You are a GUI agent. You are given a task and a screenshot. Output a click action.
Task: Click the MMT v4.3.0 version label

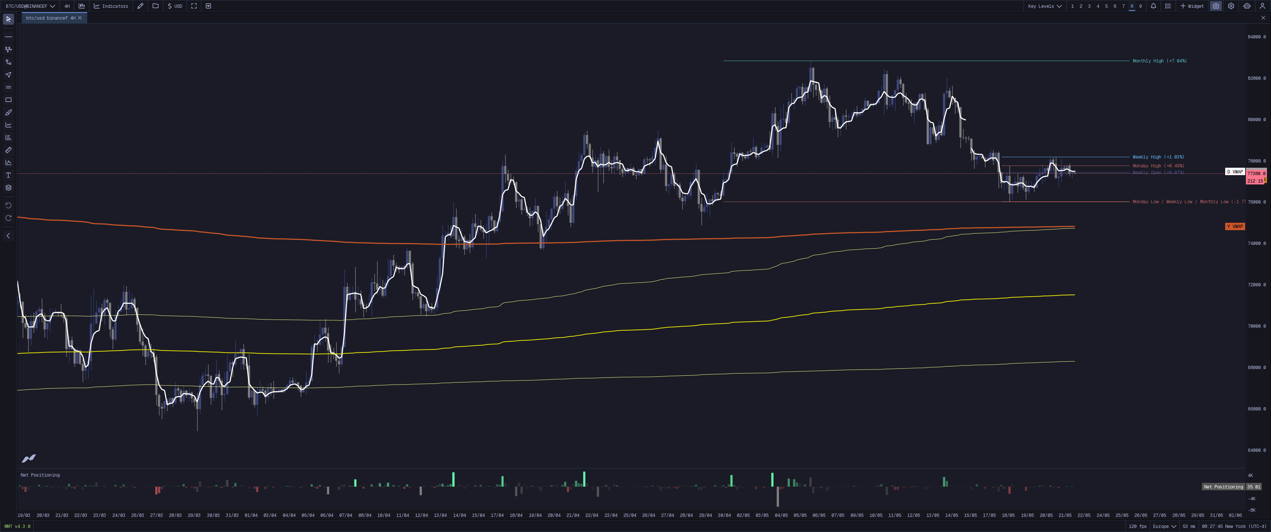tap(17, 526)
